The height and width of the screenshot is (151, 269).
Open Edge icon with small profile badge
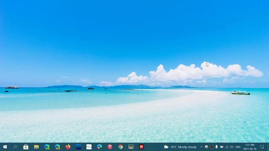click(x=99, y=147)
